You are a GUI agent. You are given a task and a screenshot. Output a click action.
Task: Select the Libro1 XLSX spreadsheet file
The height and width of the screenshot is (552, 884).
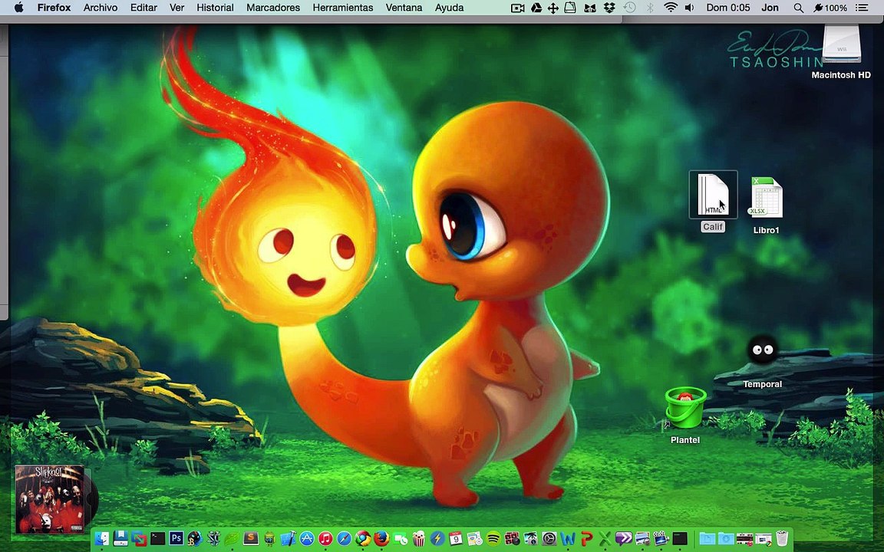[x=766, y=197]
